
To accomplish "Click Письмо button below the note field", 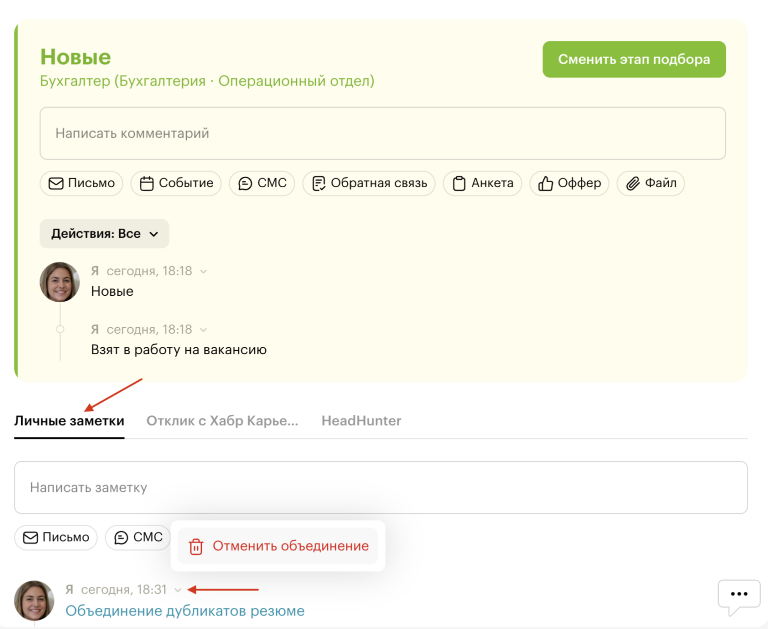I will point(56,537).
